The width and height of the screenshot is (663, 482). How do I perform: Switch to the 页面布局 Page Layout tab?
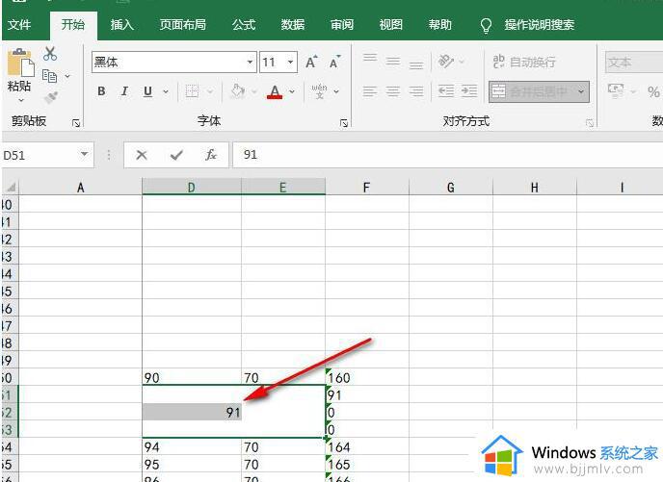[183, 24]
